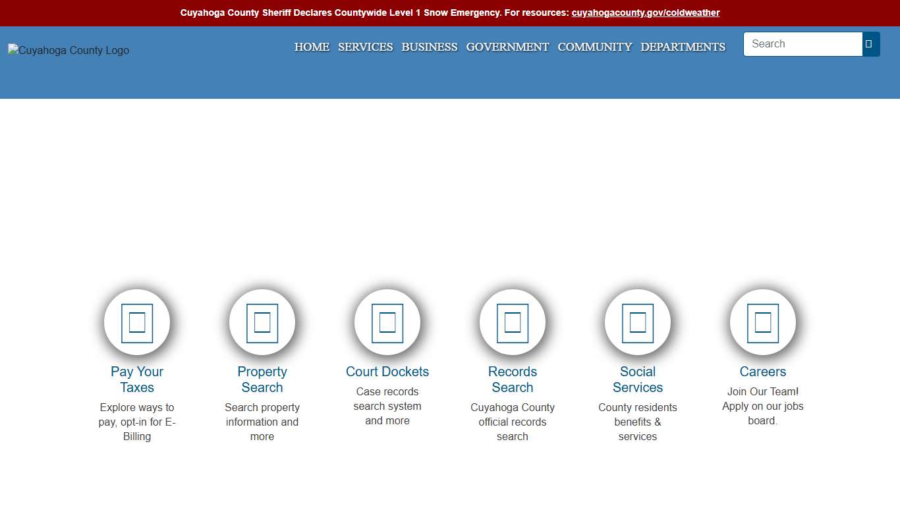Click the Cuyahoga County logo
900x506 pixels.
point(68,50)
